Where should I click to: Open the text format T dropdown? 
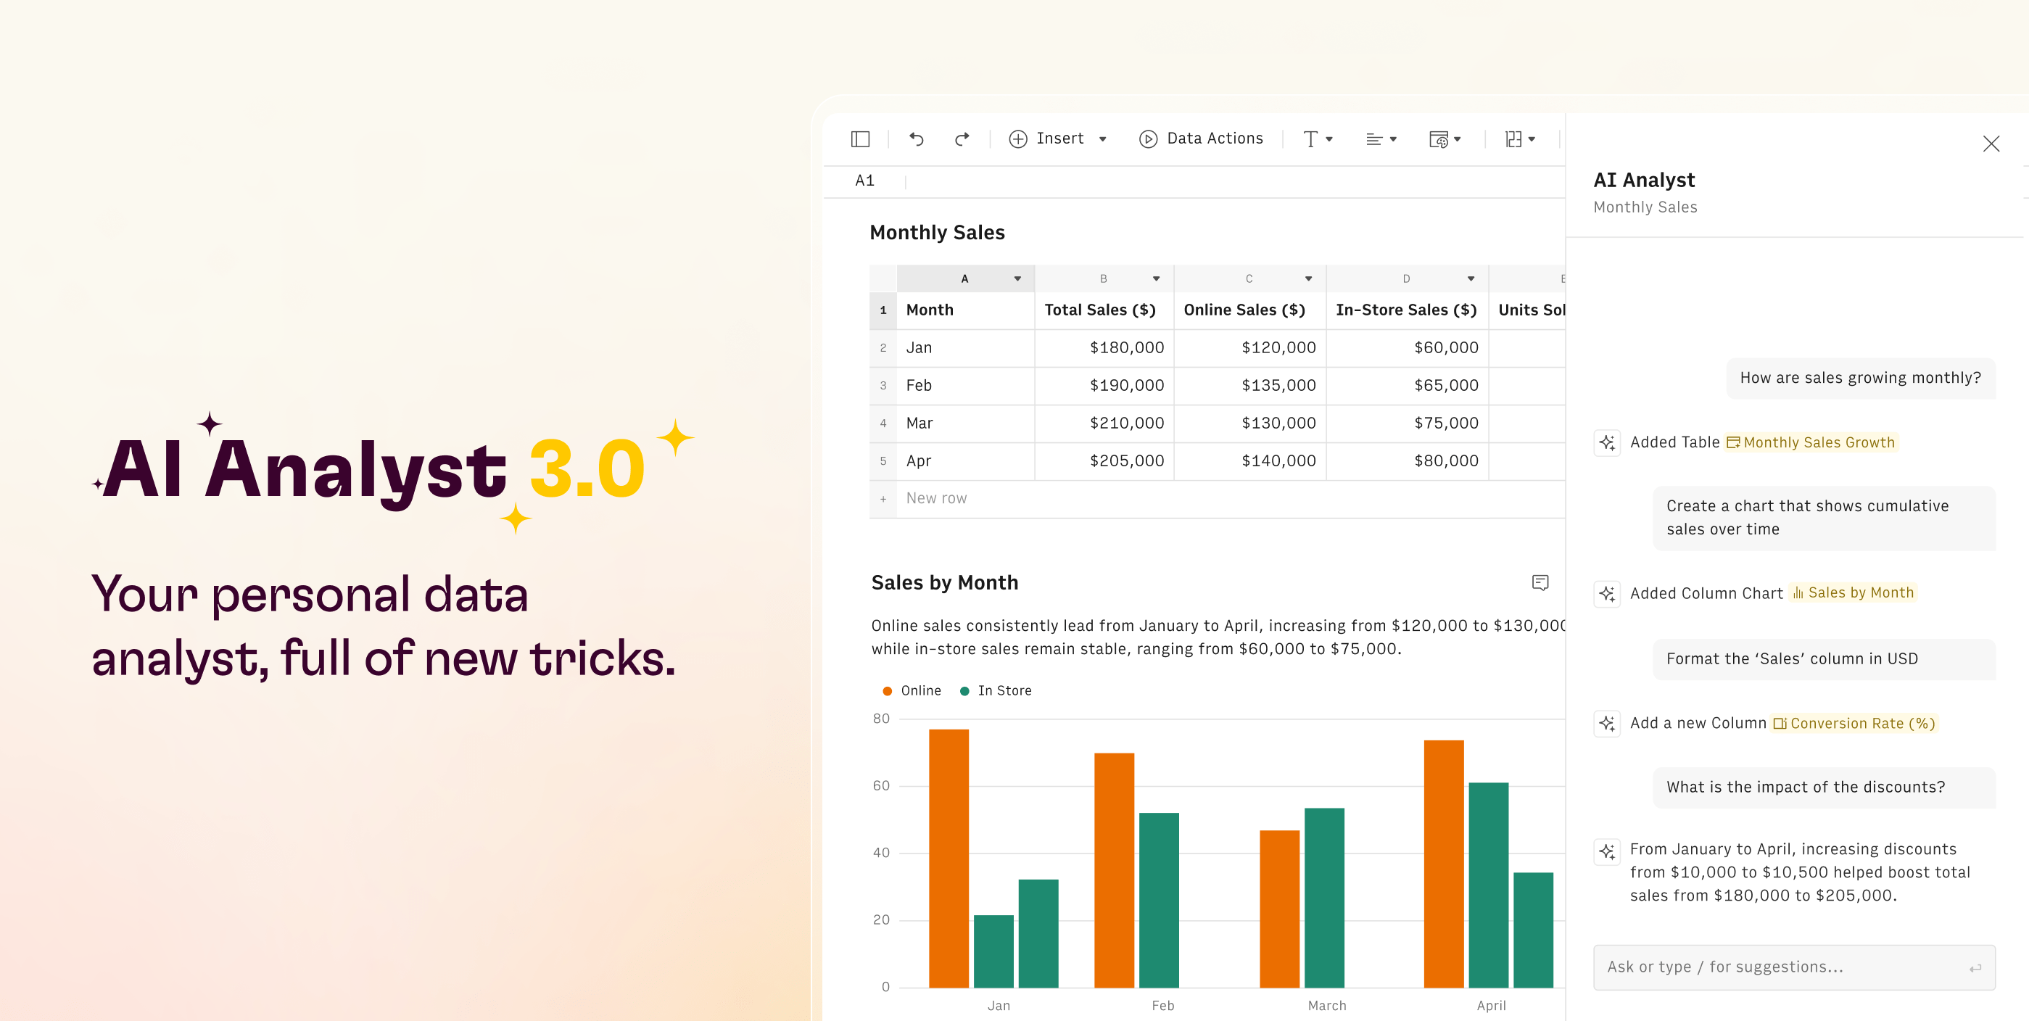click(1318, 139)
